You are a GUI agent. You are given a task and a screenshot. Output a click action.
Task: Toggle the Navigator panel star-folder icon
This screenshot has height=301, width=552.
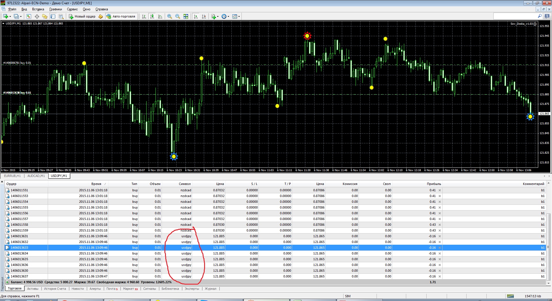point(45,16)
